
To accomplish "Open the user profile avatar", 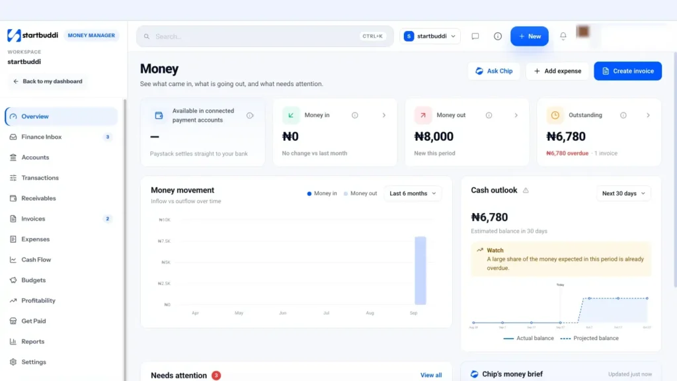I will (x=583, y=32).
